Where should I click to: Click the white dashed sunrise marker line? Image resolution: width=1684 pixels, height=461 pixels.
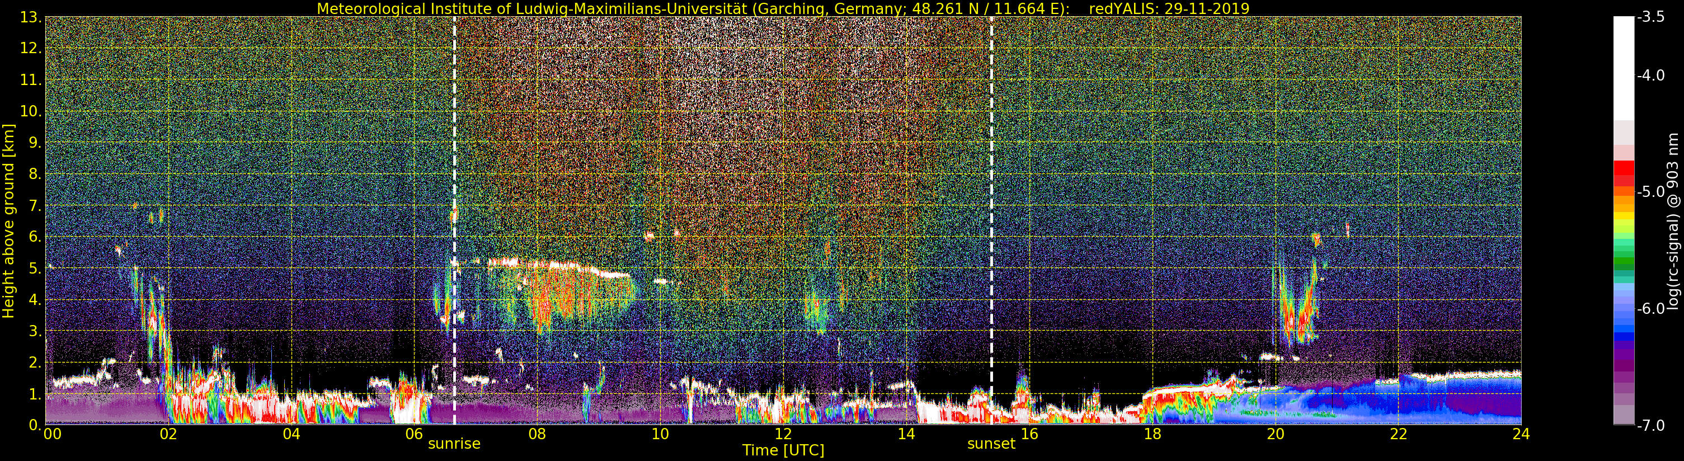pyautogui.click(x=454, y=221)
